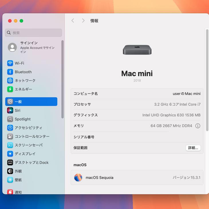Click the 'バージョン15.3.1' version text
This screenshot has height=209, width=209.
187,178
